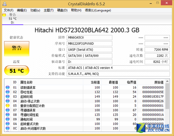Viewport: 174px width, 136px height.
Task: Click the blue status dot for attribute 08
Action: point(8,115)
